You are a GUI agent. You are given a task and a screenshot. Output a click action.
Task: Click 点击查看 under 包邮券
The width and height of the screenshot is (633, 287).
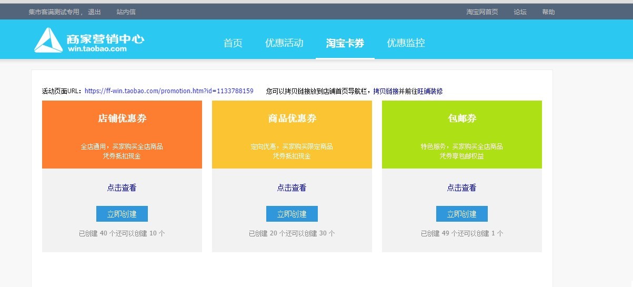coord(461,187)
